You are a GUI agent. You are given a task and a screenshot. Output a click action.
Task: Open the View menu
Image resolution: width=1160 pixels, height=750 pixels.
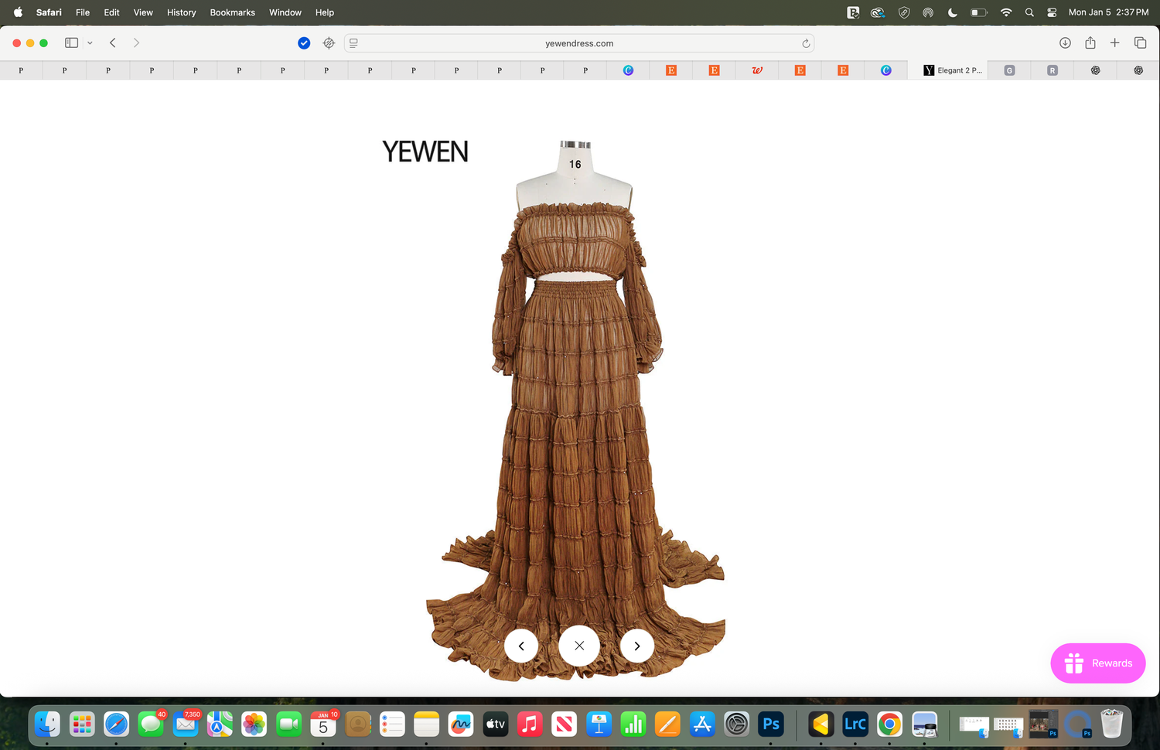point(143,12)
